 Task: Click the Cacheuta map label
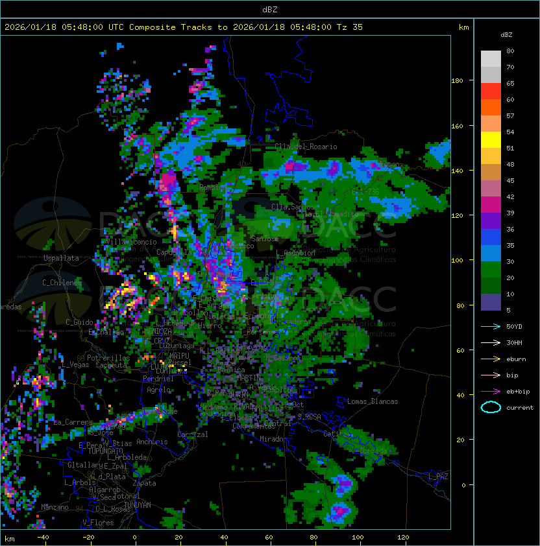111,365
